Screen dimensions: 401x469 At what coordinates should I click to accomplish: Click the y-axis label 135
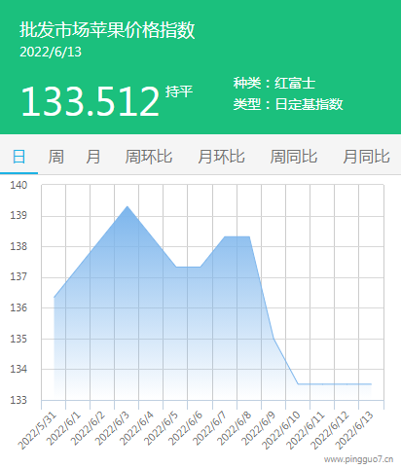pyautogui.click(x=18, y=339)
